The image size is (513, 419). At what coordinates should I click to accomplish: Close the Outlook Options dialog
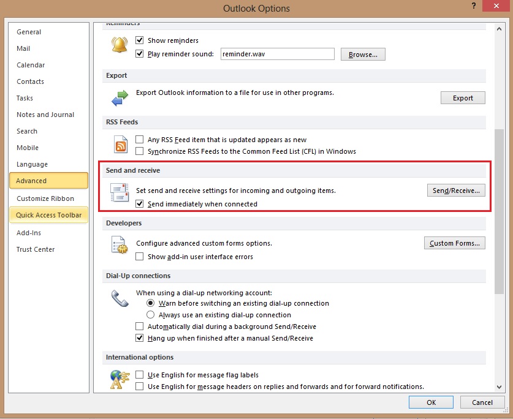(x=496, y=6)
